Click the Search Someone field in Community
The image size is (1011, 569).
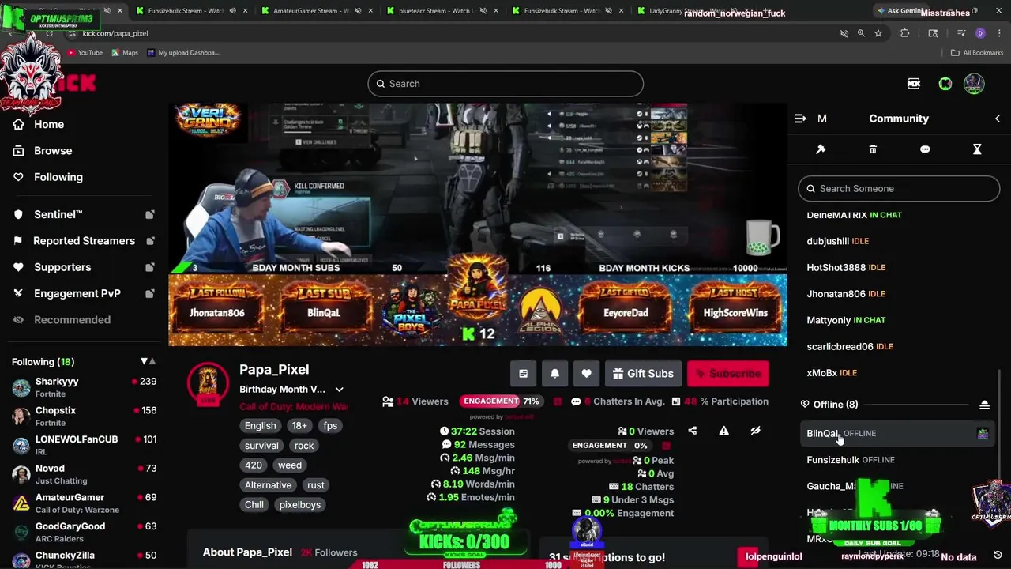(x=899, y=189)
